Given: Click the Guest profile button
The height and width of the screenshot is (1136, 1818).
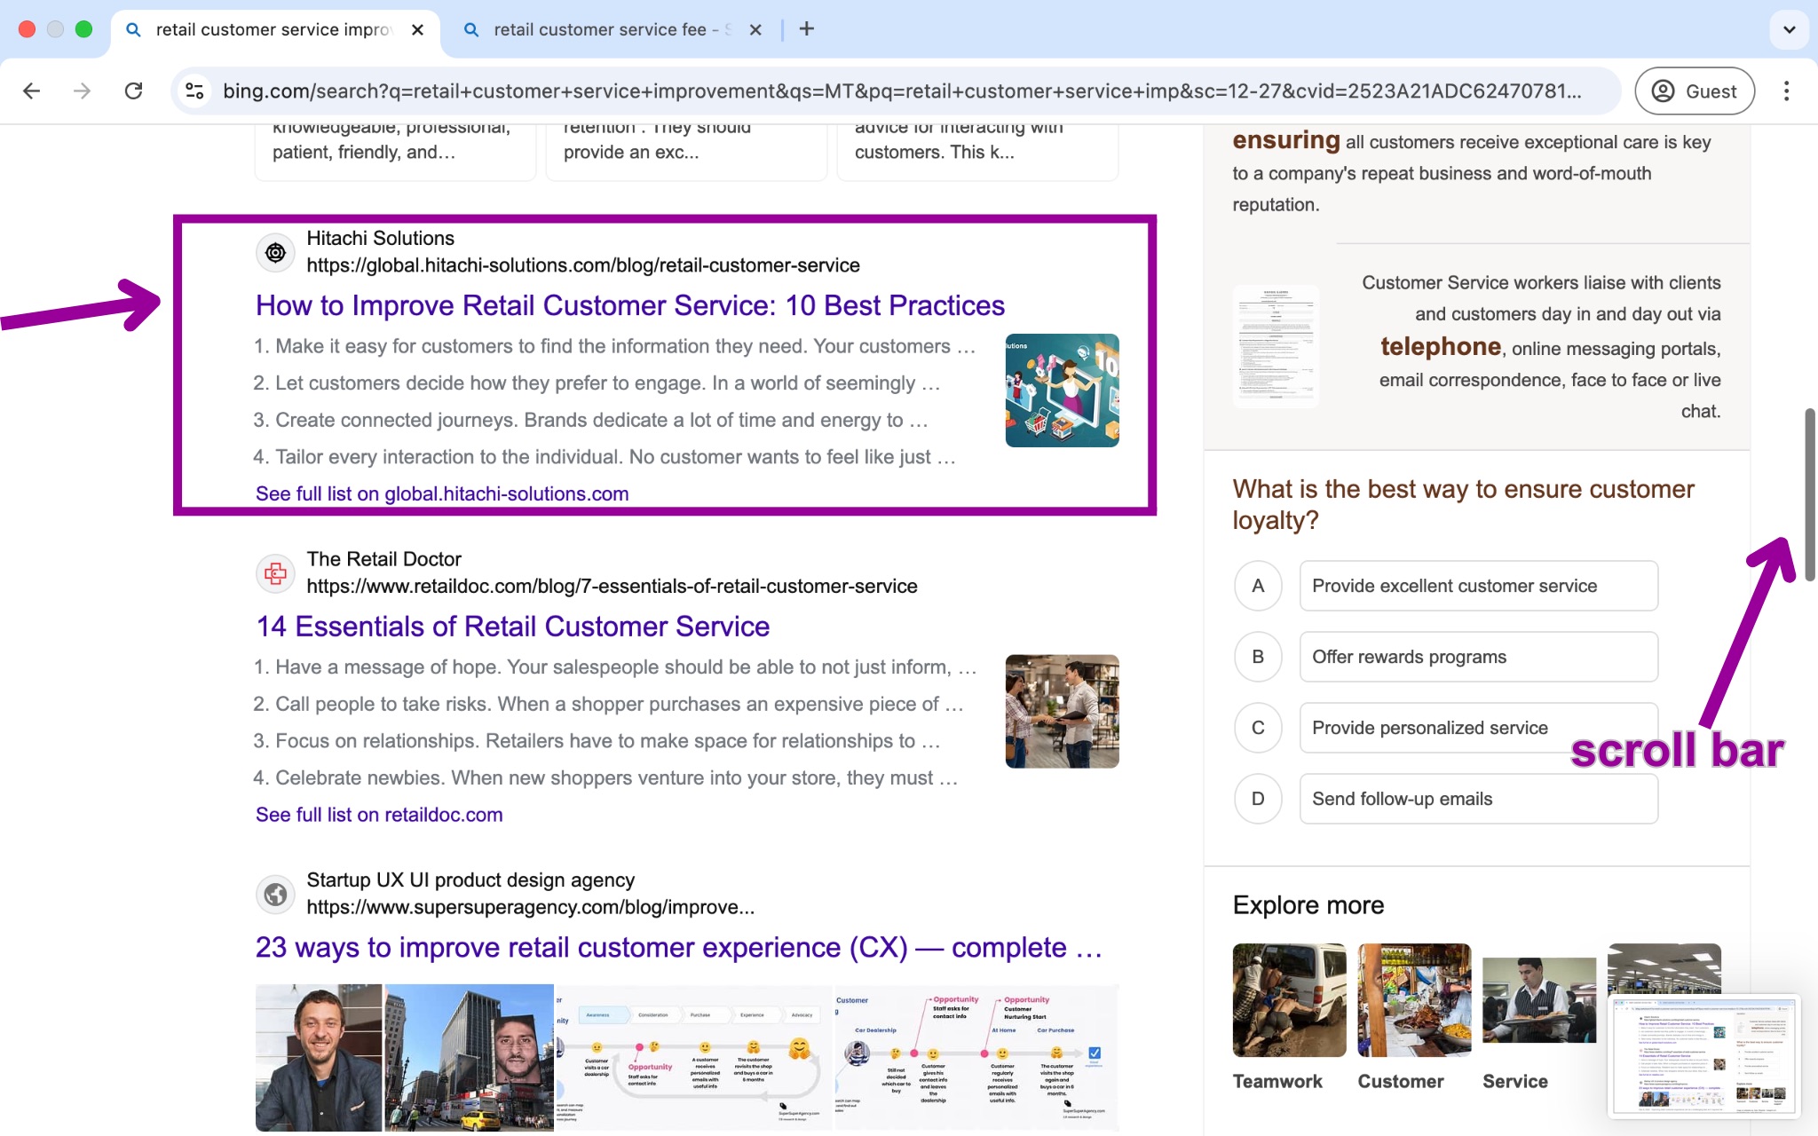Looking at the screenshot, I should tap(1694, 91).
